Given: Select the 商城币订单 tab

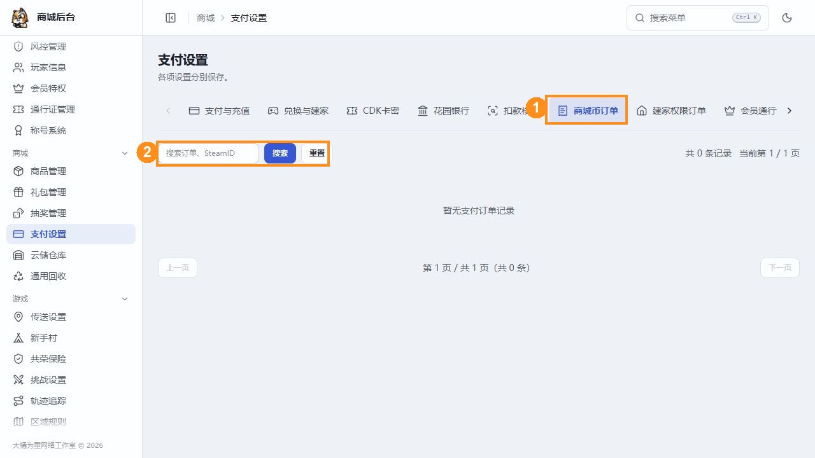Looking at the screenshot, I should [x=588, y=111].
